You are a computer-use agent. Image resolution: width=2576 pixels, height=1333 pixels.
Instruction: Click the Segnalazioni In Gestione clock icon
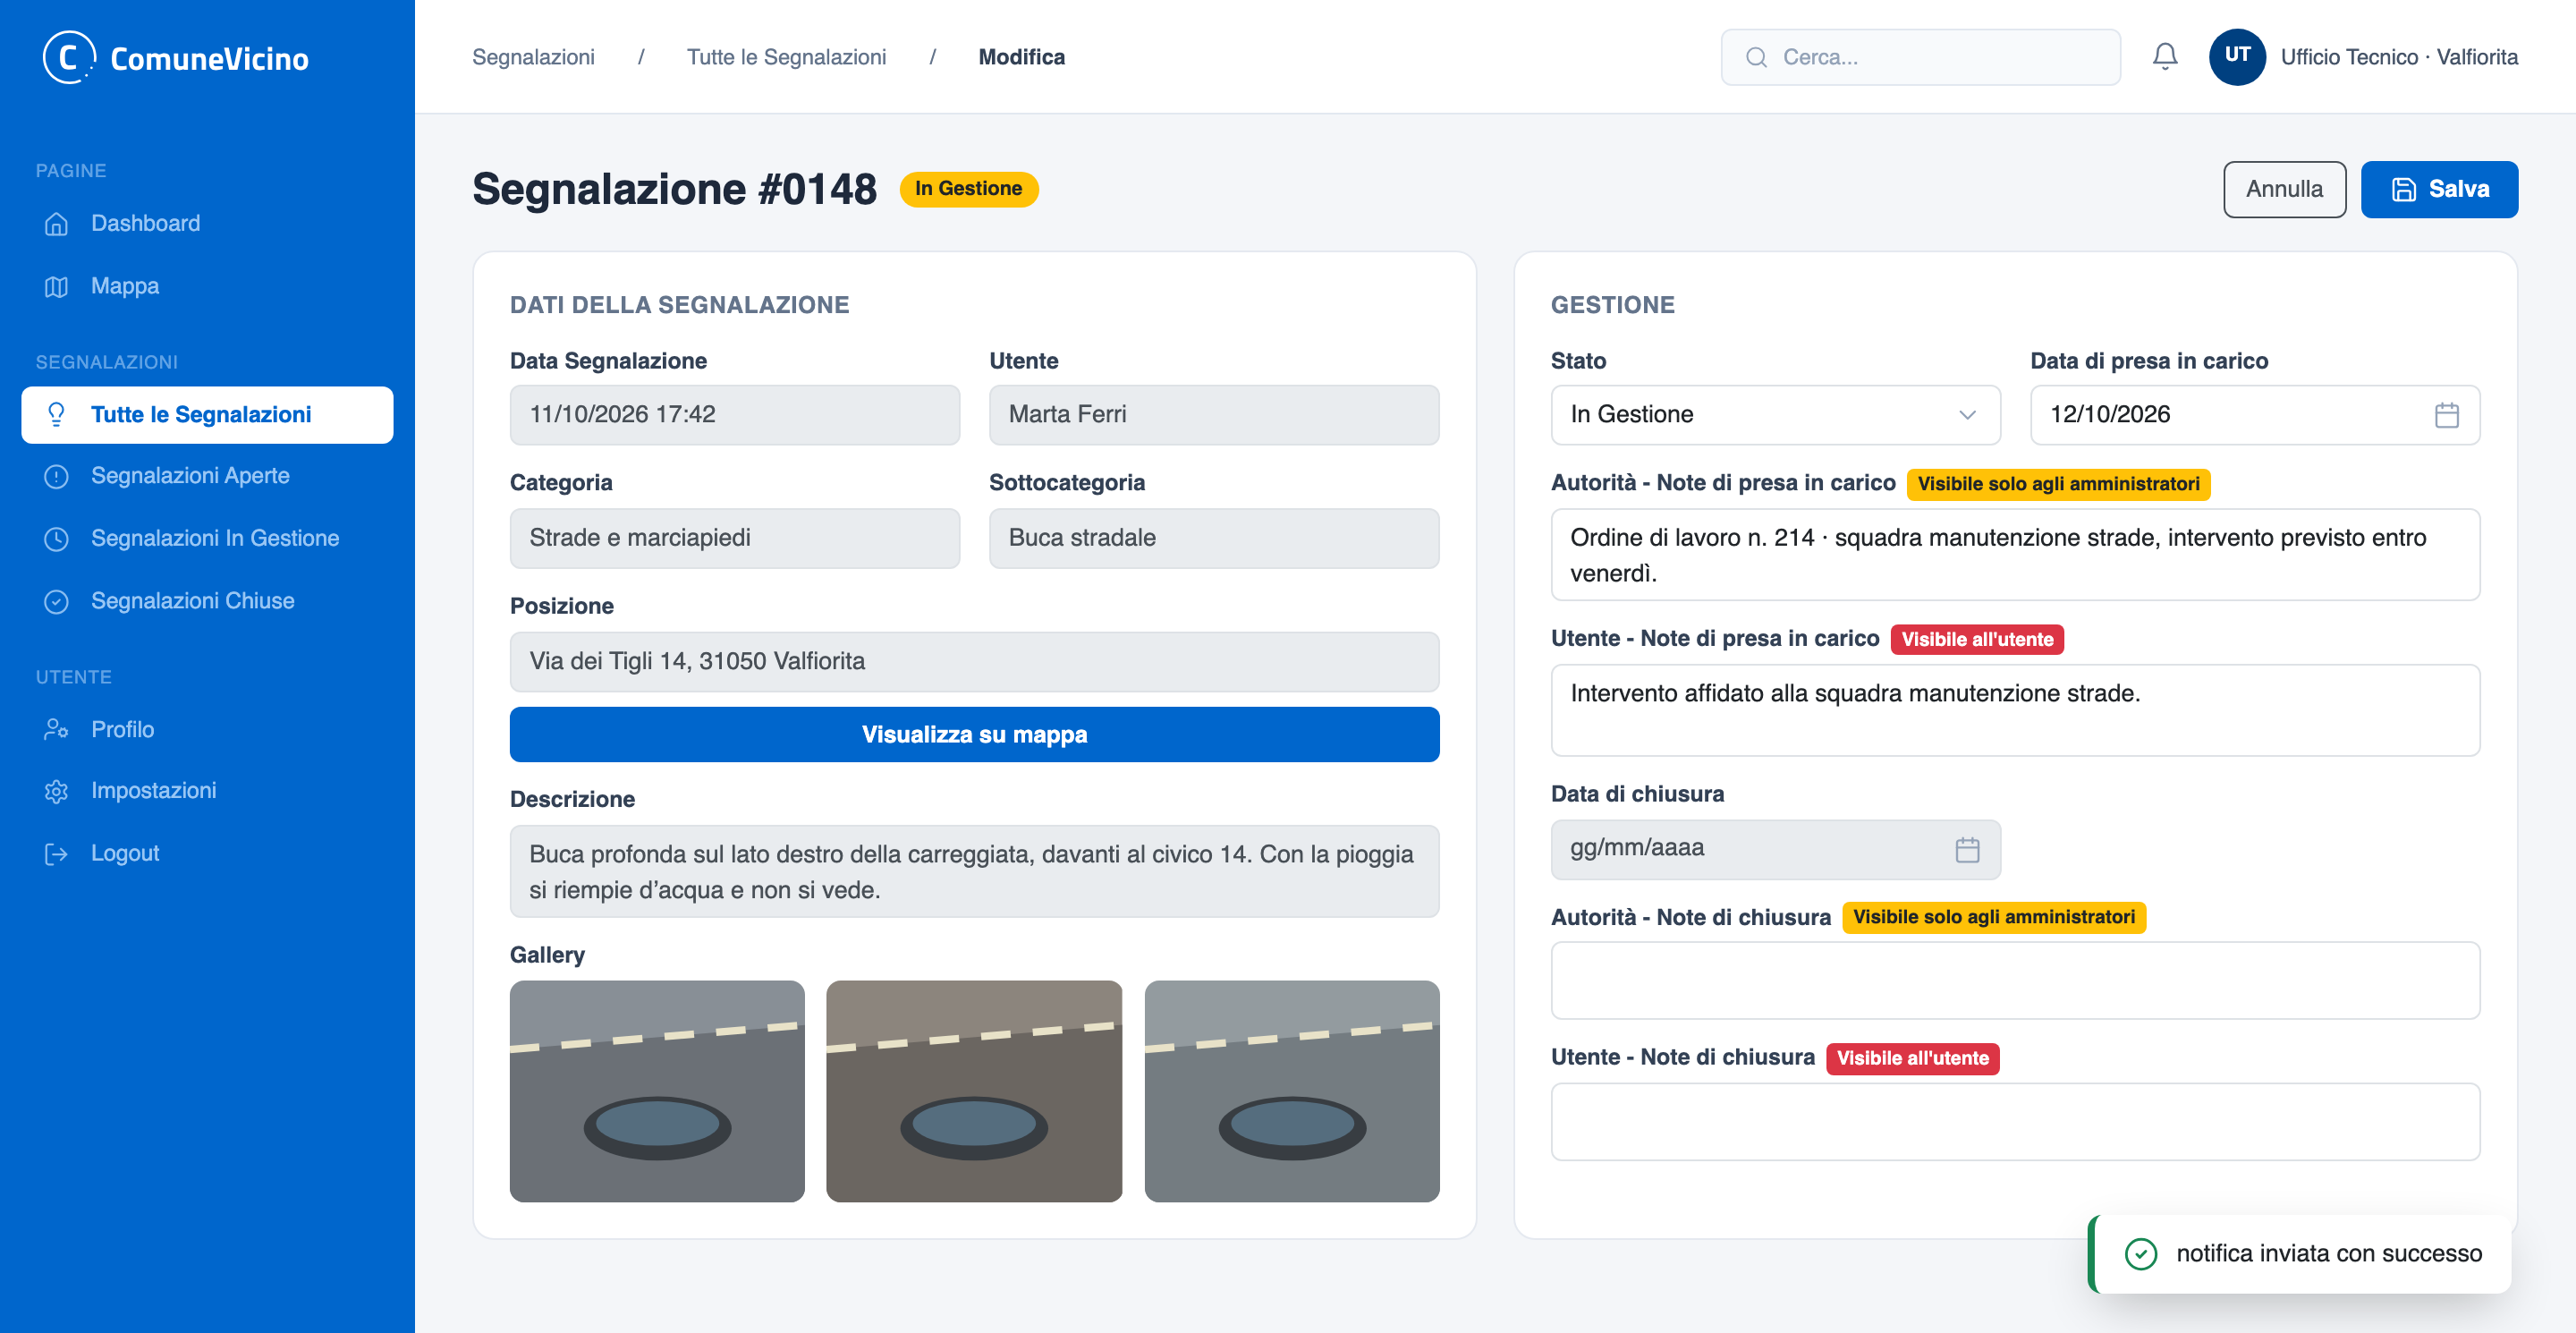(57, 539)
